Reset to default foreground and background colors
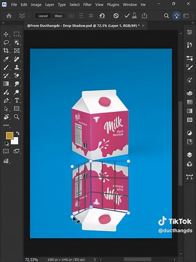Image resolution: width=196 pixels, height=262 pixels. [7, 144]
